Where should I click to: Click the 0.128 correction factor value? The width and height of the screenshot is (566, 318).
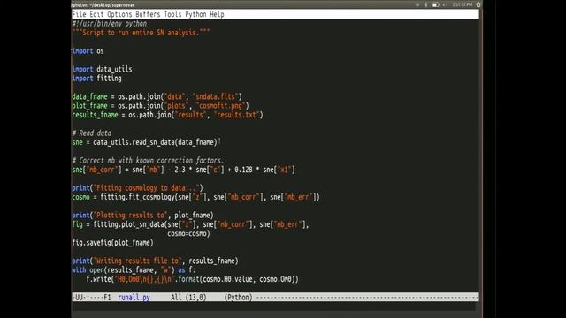tap(244, 170)
